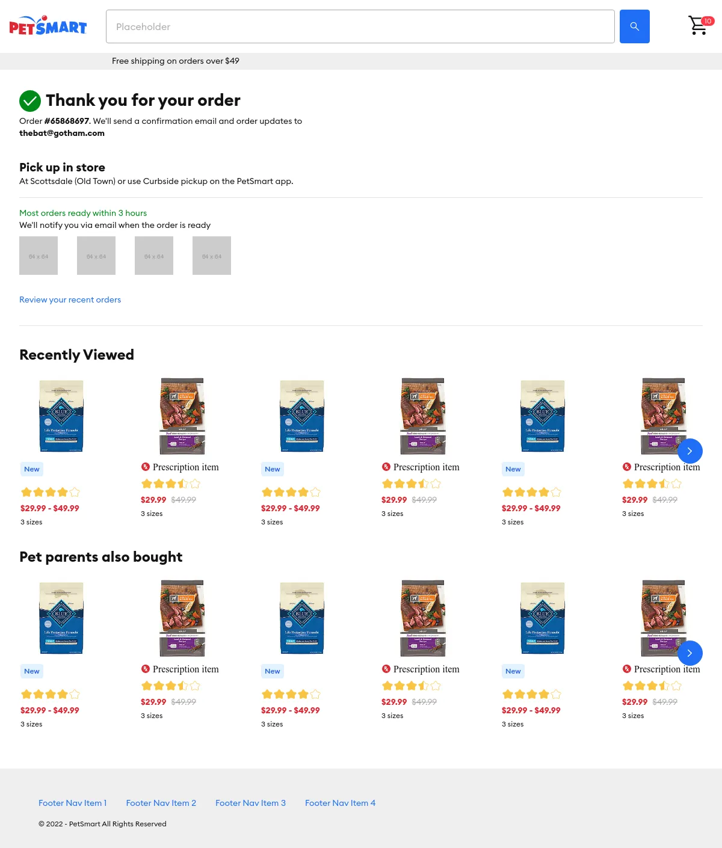Go to Footer Nav Item 3
The height and width of the screenshot is (848, 722).
pyautogui.click(x=250, y=803)
